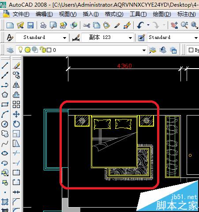Viewport: 199px width, 212px height.
Task: Toggle layer 0 on/off light bulb
Action: pos(20,50)
